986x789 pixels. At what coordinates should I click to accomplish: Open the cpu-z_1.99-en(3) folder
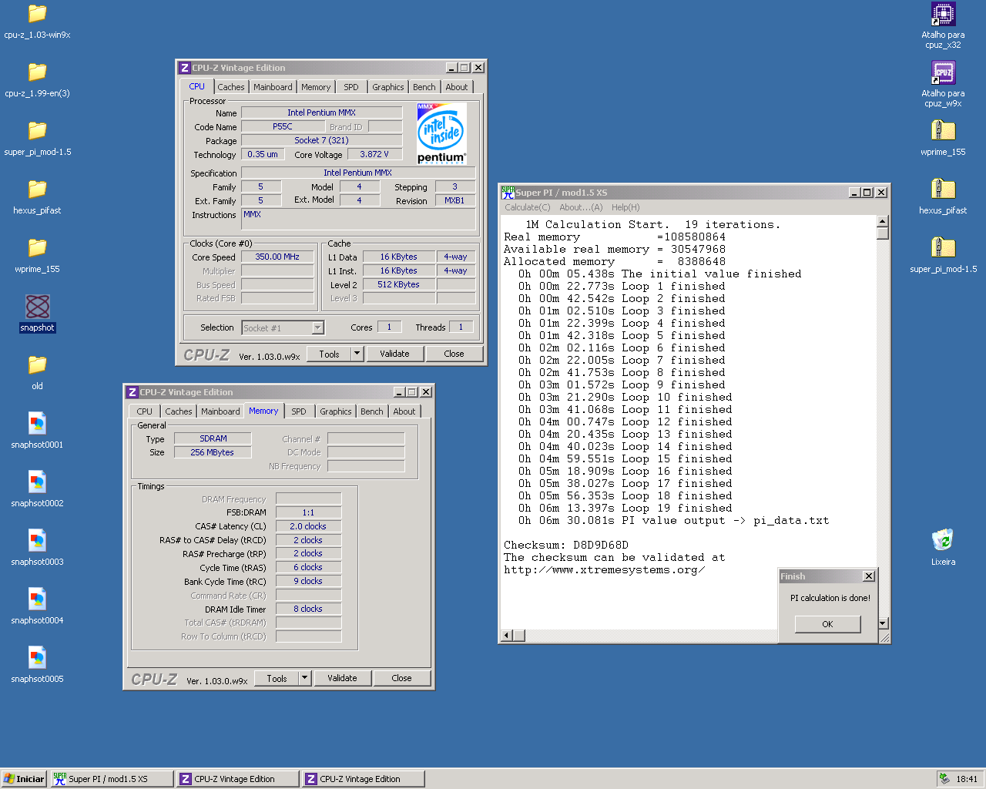tap(36, 74)
